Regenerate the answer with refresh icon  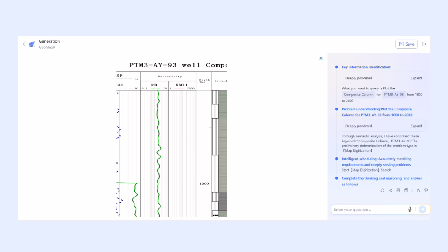(382, 190)
